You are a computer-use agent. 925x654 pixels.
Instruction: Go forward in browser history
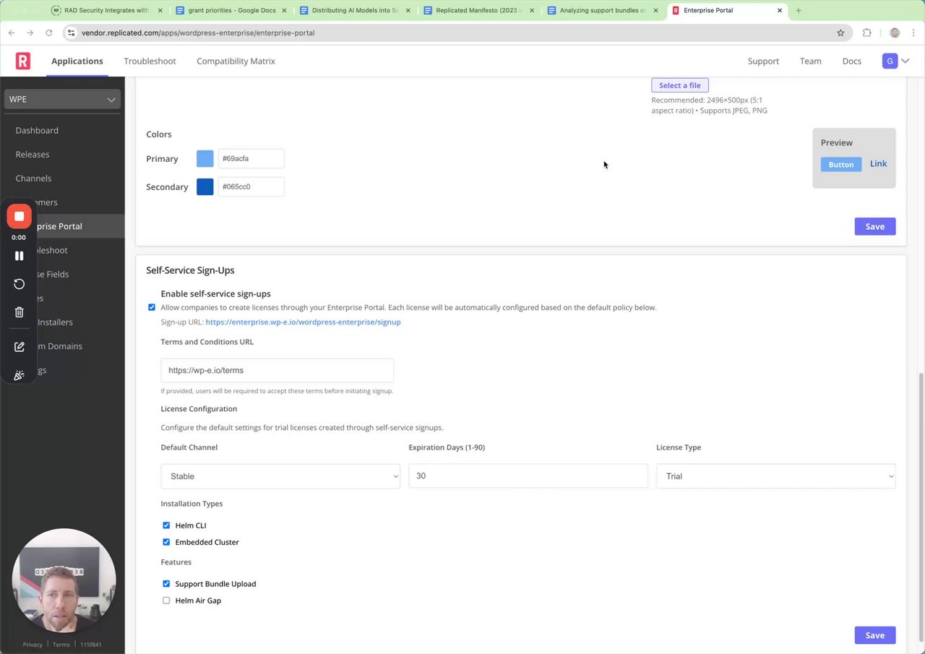tap(30, 33)
